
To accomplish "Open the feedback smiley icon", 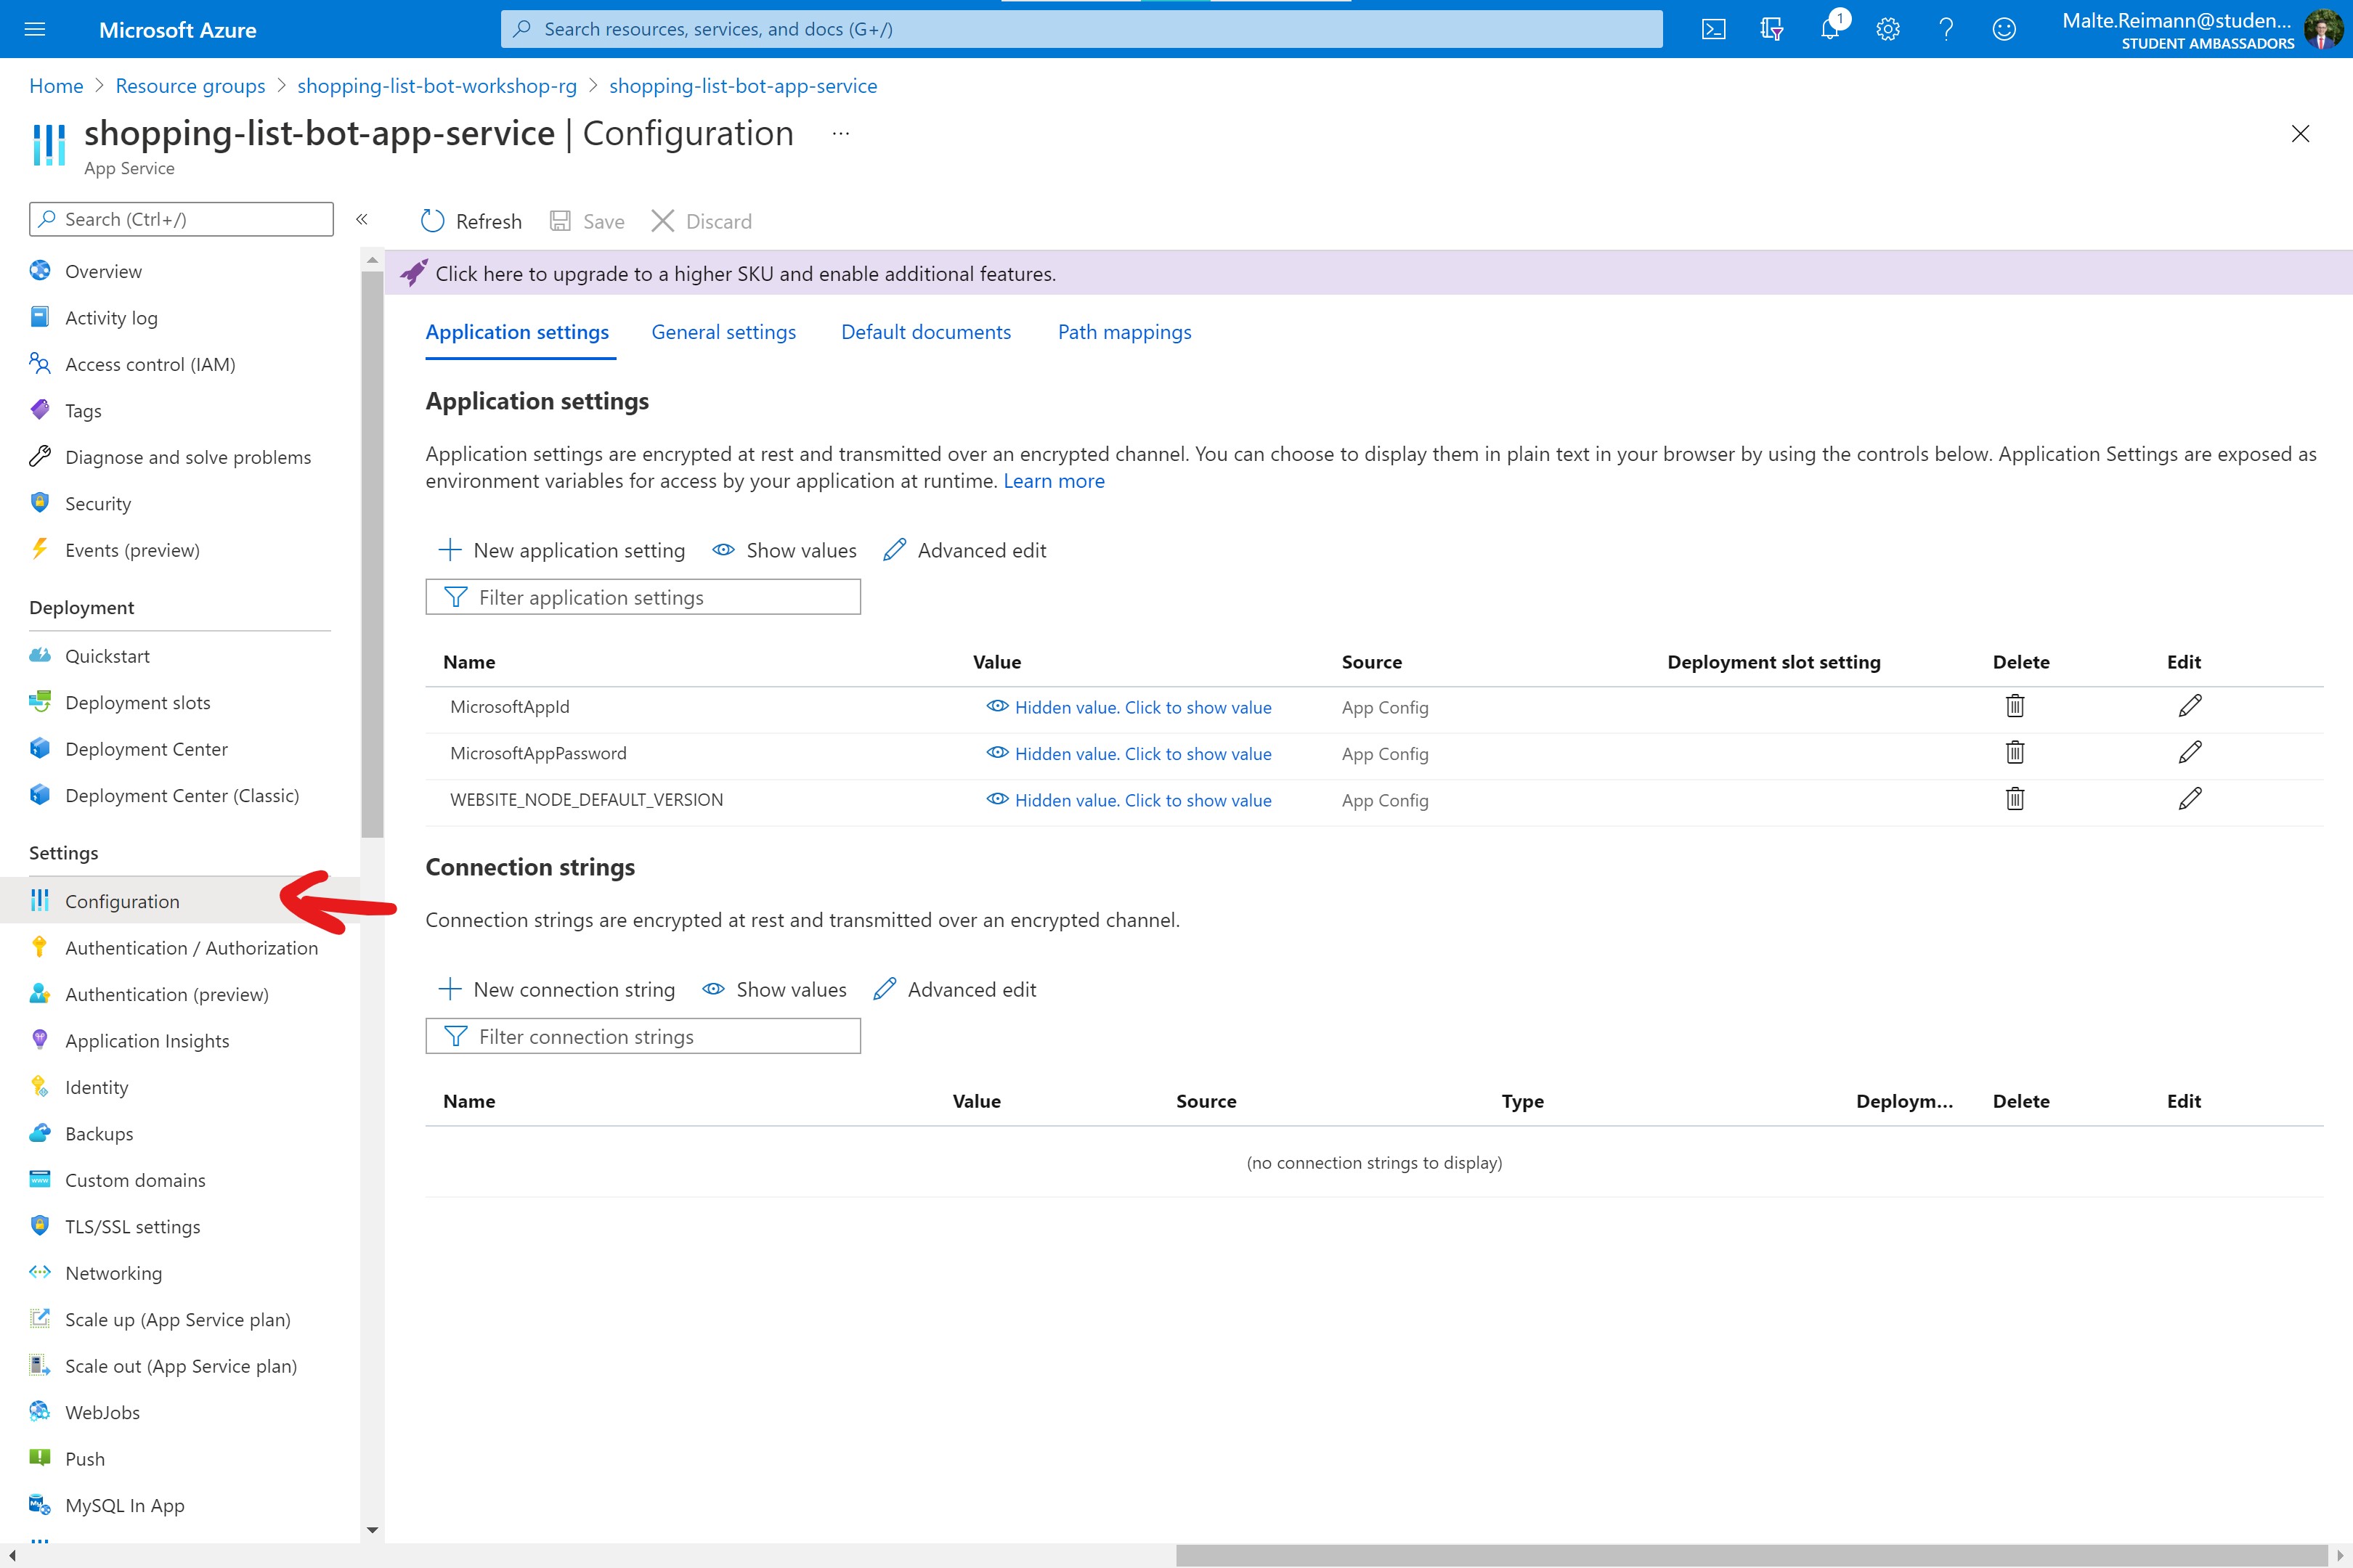I will 2004,29.
